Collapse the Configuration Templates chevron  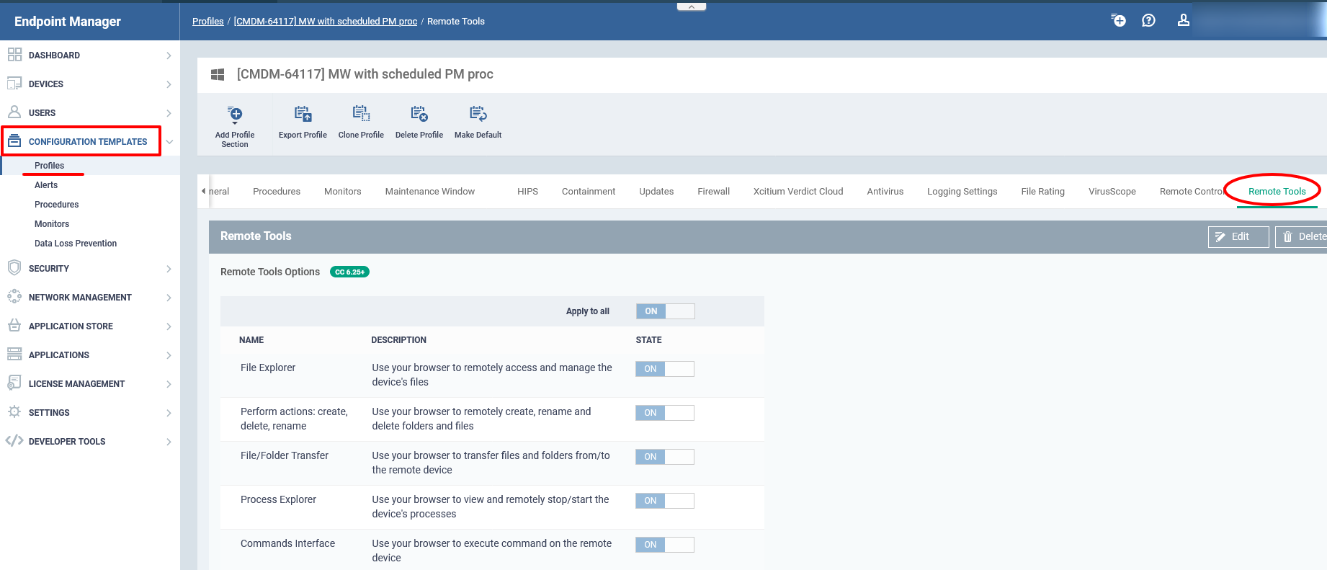pos(169,142)
